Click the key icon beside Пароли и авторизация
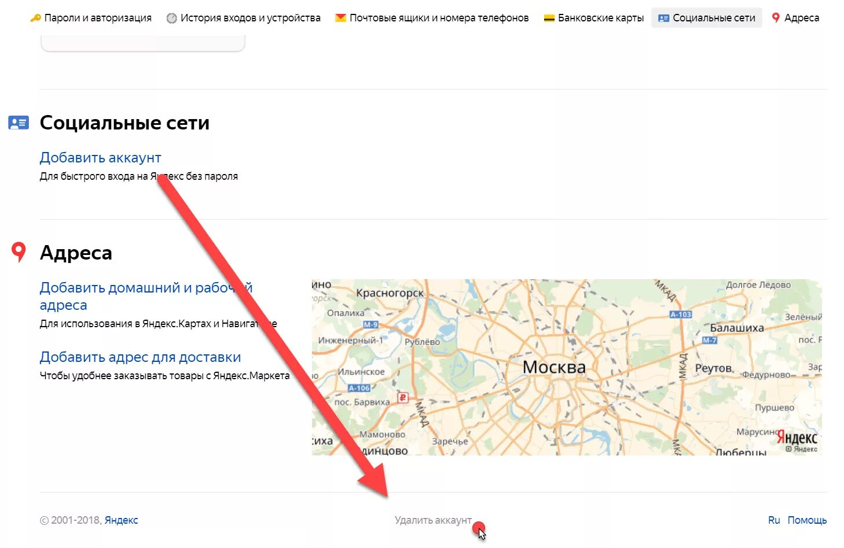The image size is (844, 548). [36, 18]
